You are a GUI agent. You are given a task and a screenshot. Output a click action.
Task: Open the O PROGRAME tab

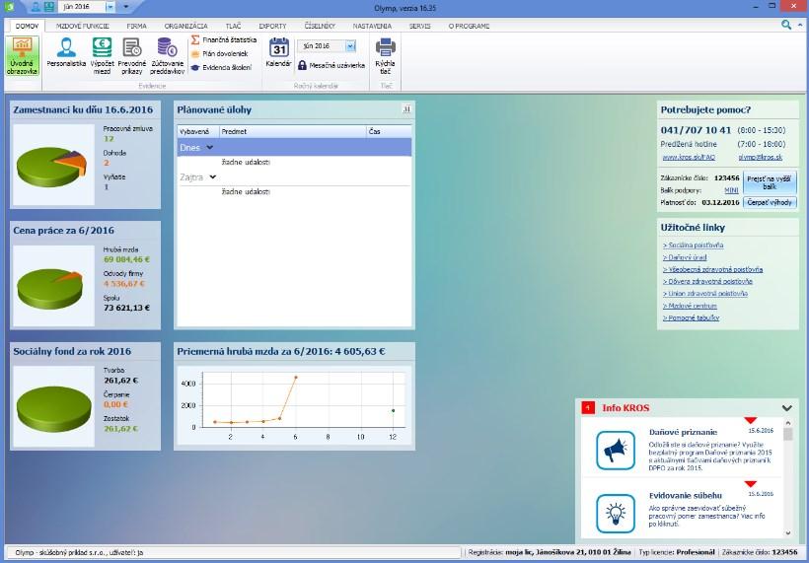click(x=469, y=26)
